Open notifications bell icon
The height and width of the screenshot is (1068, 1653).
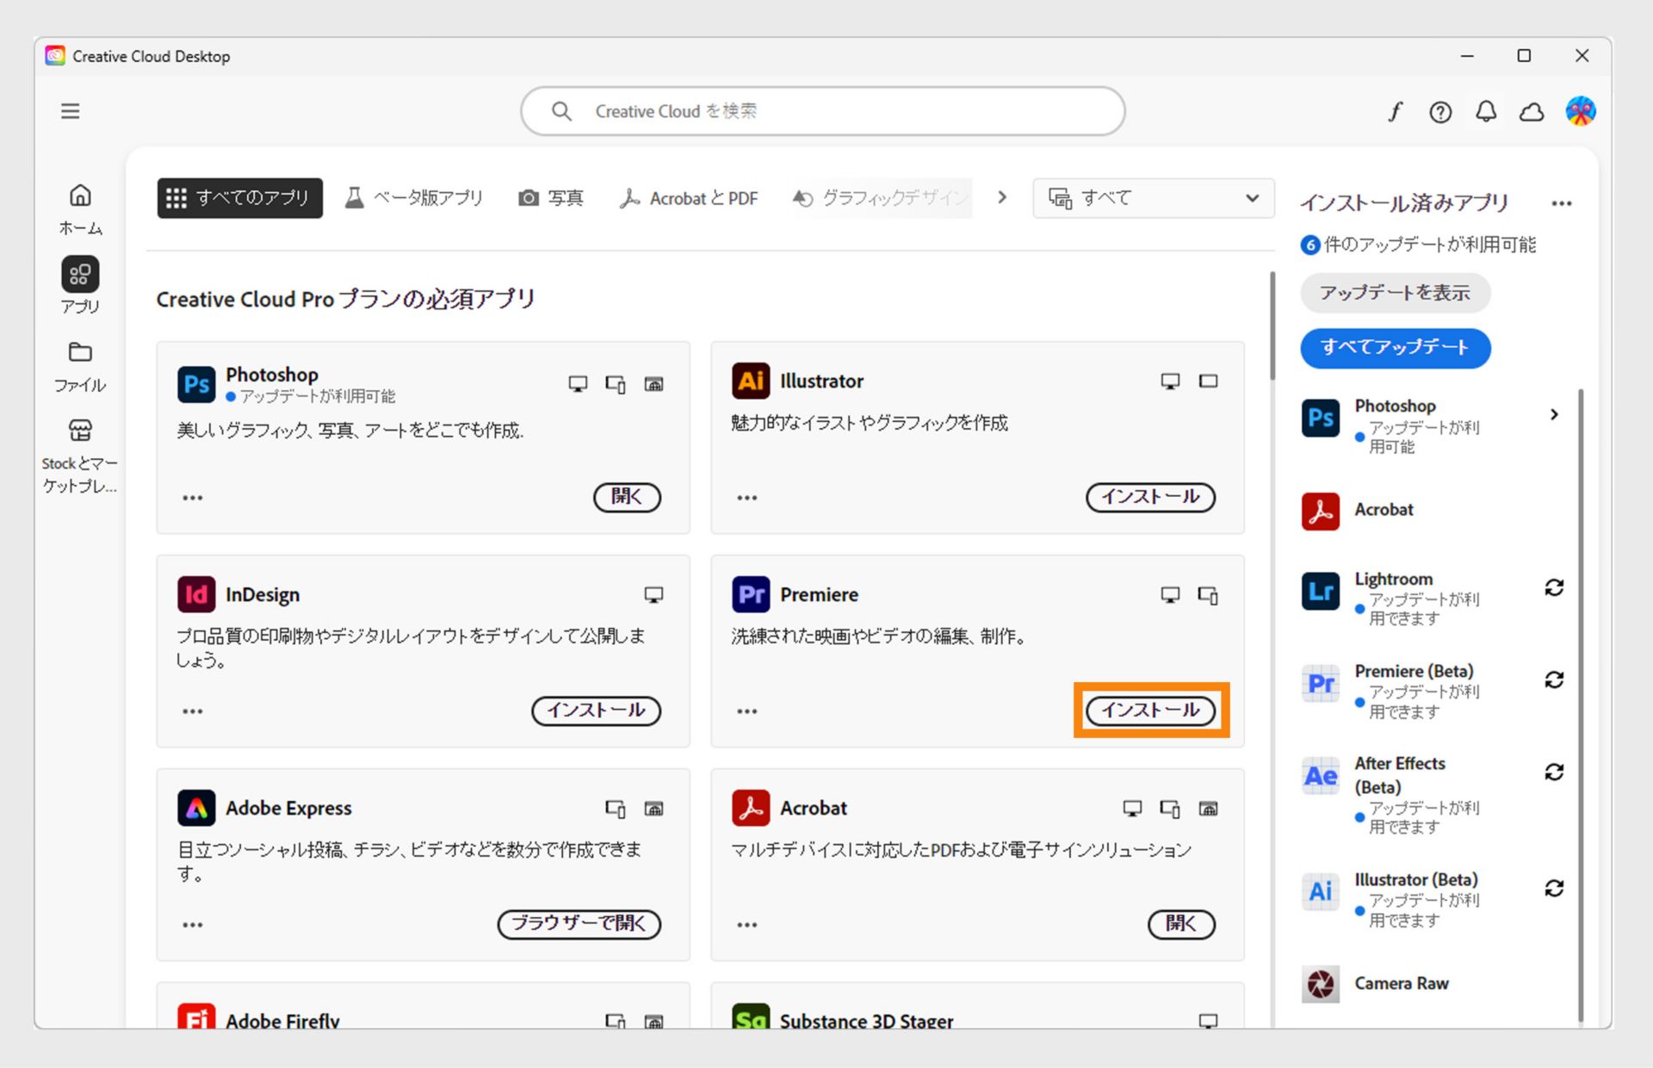(x=1486, y=111)
